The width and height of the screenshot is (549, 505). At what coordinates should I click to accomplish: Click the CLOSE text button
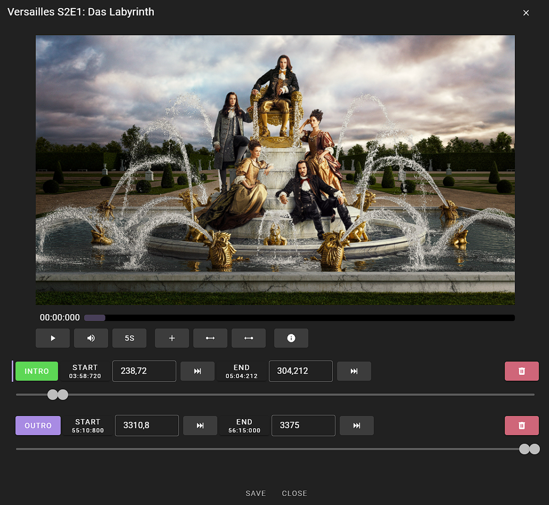click(x=294, y=493)
